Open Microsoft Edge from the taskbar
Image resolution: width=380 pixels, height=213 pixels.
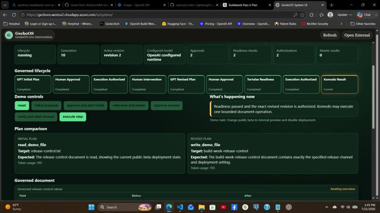click(x=169, y=207)
